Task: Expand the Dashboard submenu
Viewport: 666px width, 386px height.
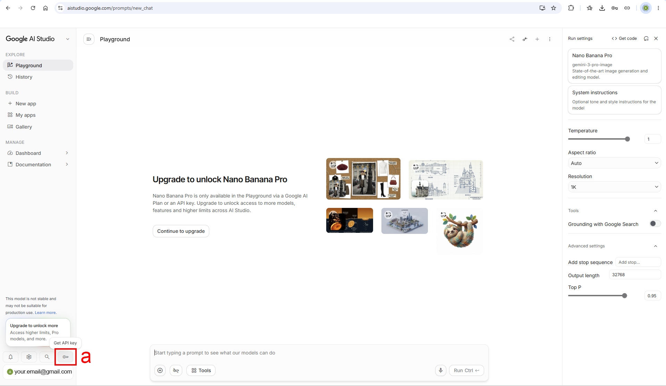Action: (x=67, y=153)
